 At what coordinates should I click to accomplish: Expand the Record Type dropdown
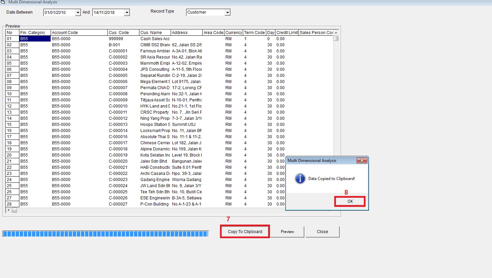coord(227,12)
